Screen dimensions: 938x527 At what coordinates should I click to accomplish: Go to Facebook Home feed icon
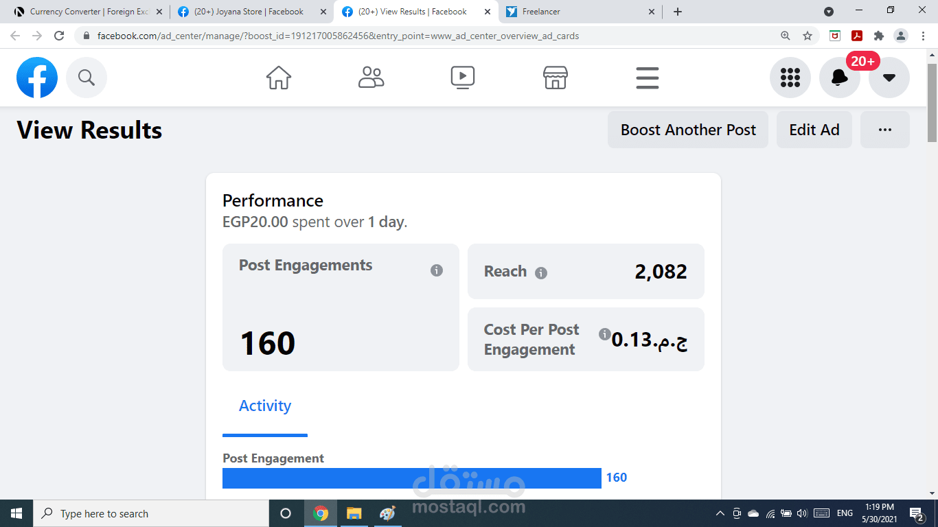(x=279, y=78)
